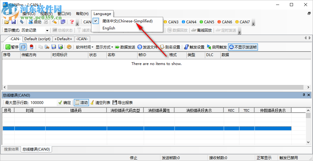The height and width of the screenshot is (161, 313).
Task: Open the 窗口(W) window menu
Action: pos(64,14)
